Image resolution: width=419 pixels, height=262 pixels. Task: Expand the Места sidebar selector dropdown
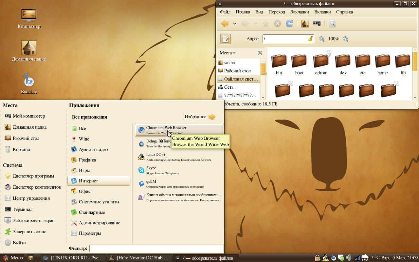click(228, 53)
